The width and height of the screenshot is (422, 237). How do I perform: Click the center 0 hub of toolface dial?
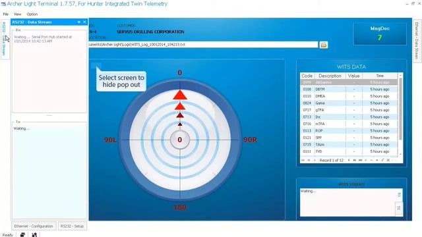pyautogui.click(x=180, y=140)
